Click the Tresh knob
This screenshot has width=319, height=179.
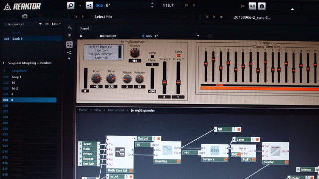[96, 79]
